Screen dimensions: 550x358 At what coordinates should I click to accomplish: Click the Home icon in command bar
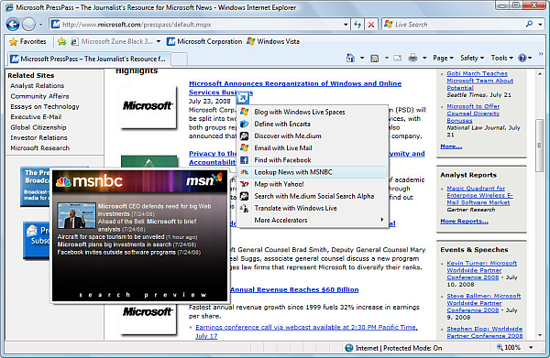click(x=350, y=58)
